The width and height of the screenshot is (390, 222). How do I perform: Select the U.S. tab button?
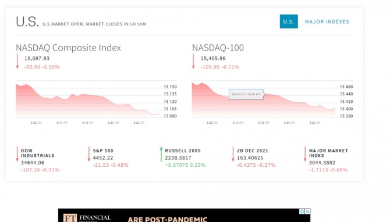coord(289,22)
